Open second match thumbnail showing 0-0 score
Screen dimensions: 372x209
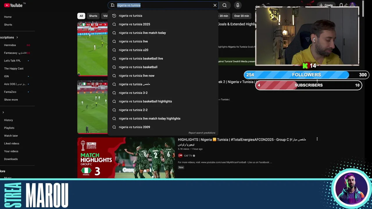[92, 107]
